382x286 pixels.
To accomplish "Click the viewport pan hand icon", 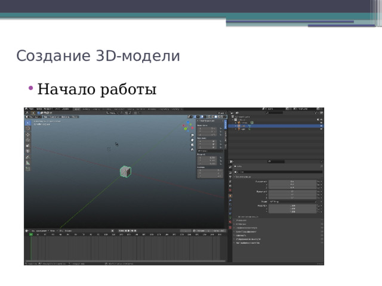I will pos(192,140).
